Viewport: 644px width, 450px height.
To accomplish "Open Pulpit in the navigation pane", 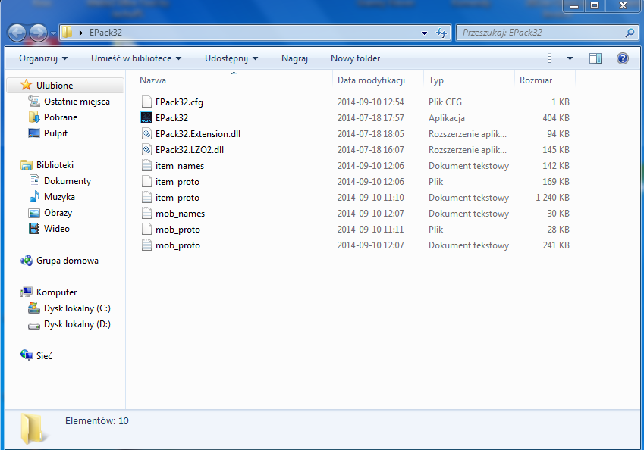I will point(55,133).
